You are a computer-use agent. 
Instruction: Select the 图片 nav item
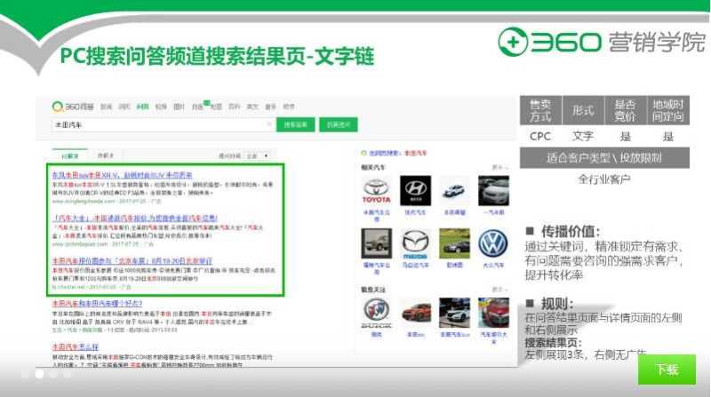click(x=180, y=107)
